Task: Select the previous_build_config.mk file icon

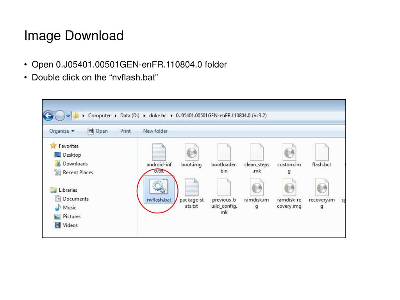Action: click(x=224, y=187)
